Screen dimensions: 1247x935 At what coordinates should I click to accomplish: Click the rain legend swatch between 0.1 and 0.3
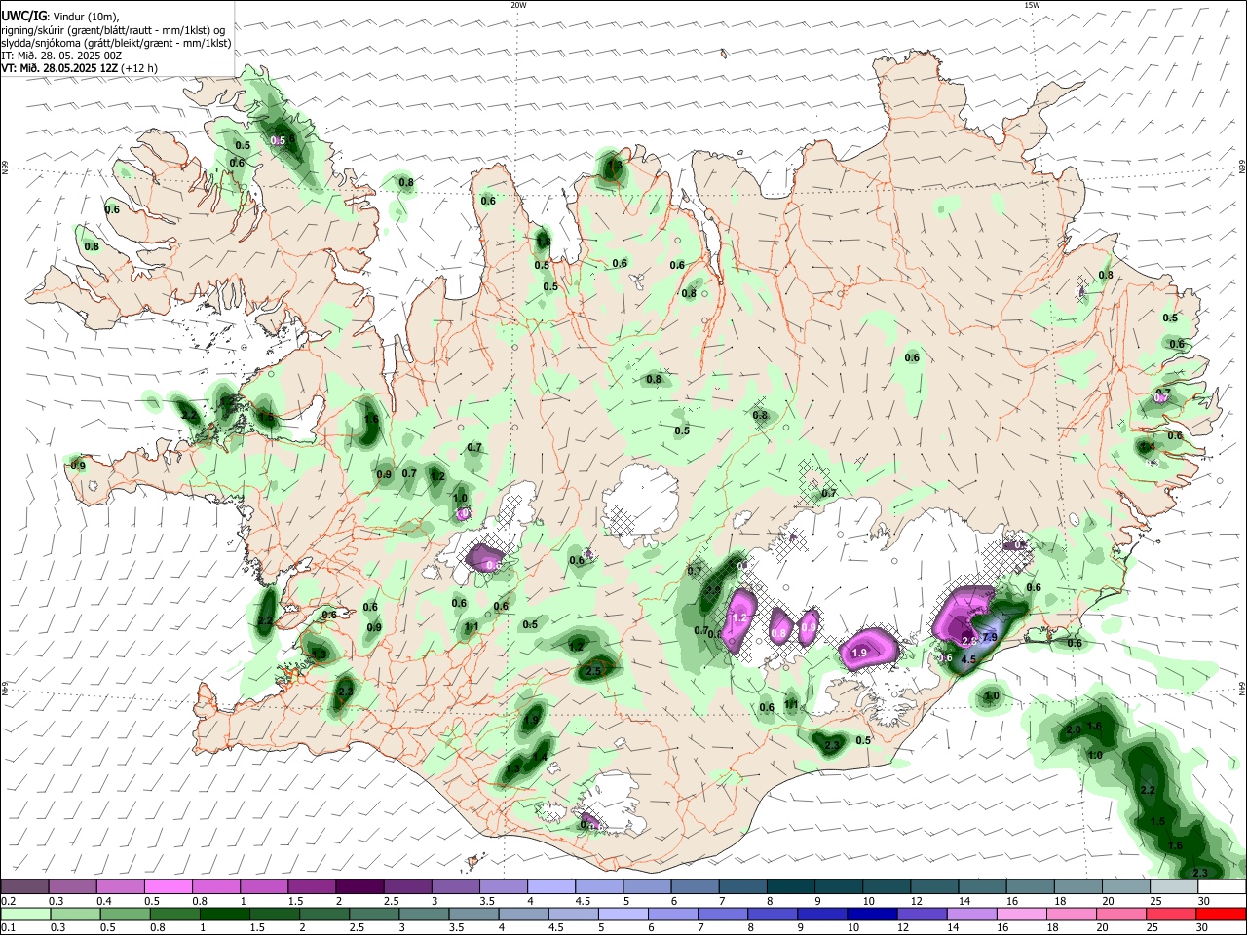pyautogui.click(x=25, y=915)
